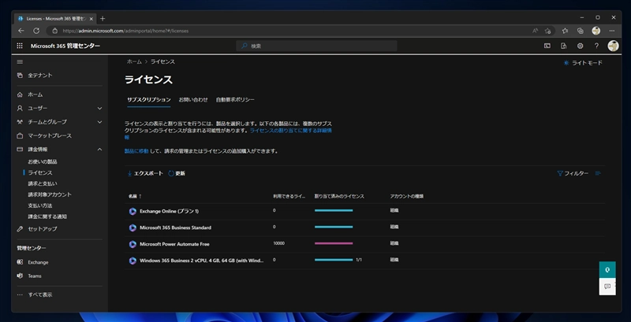Click Windows 365 Business 1/1 usage bar

[x=334, y=260]
